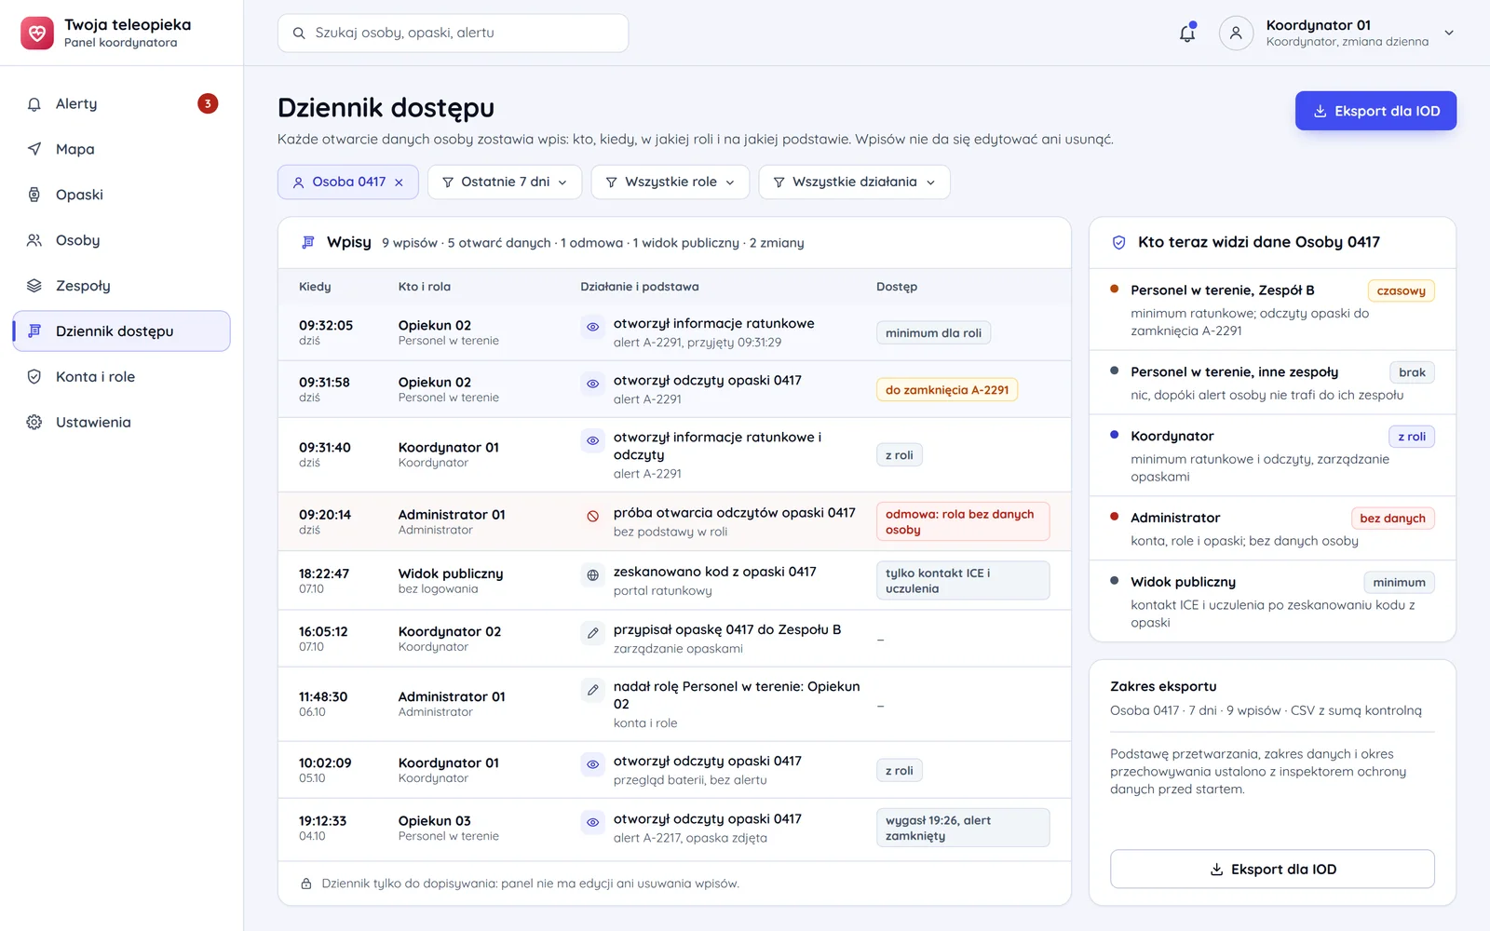Click the 'wygasł 19:26, alert zamknięty' badge

point(963,828)
